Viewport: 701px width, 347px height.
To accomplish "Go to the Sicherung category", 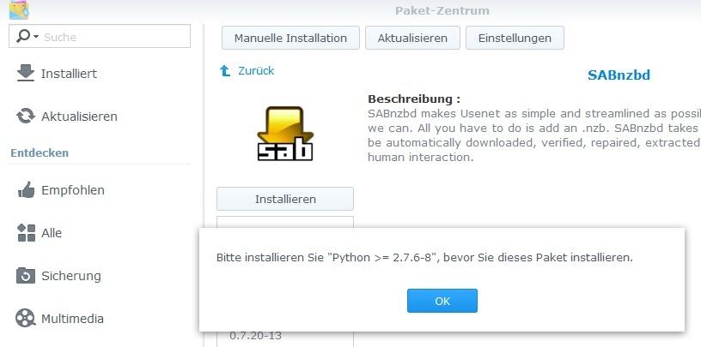I will pyautogui.click(x=71, y=276).
